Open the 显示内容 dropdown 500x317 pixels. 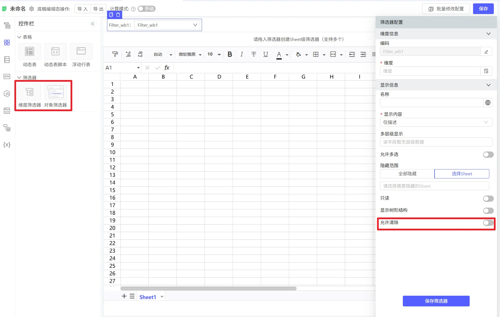pyautogui.click(x=436, y=122)
